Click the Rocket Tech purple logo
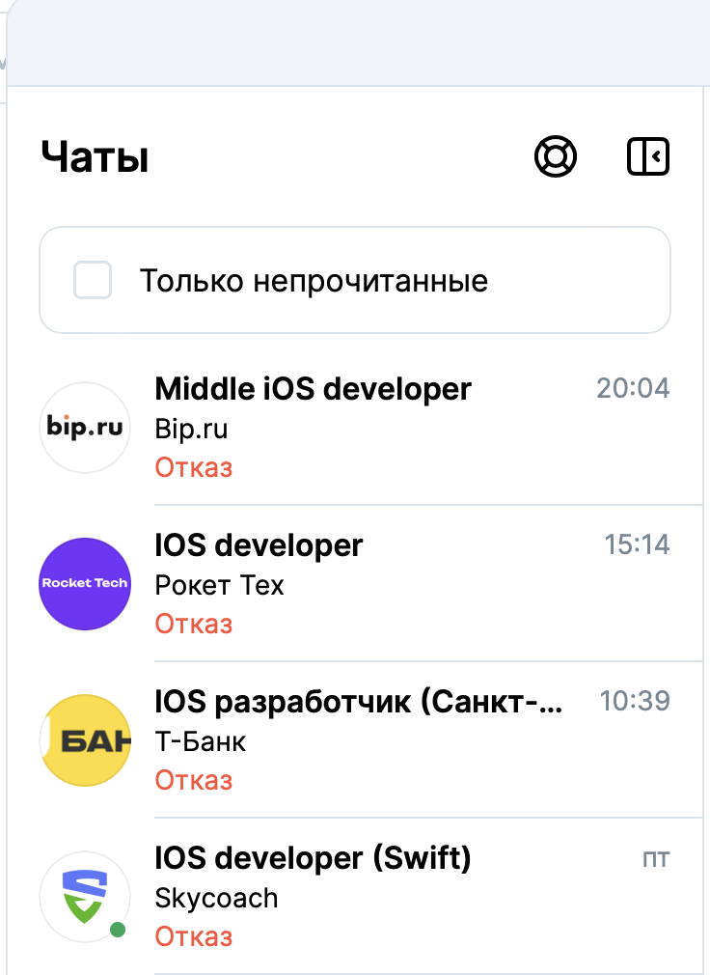 click(x=85, y=584)
